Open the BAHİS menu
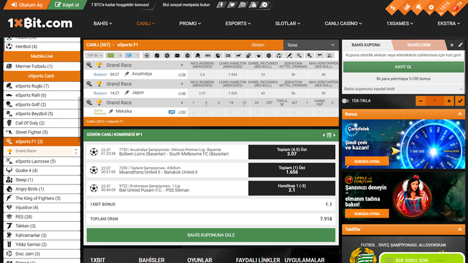The height and width of the screenshot is (263, 468). click(103, 23)
